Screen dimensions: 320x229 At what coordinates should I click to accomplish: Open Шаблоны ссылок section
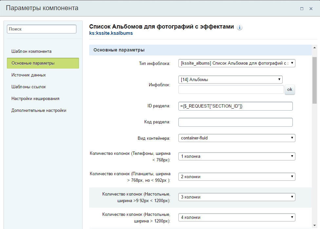point(29,87)
